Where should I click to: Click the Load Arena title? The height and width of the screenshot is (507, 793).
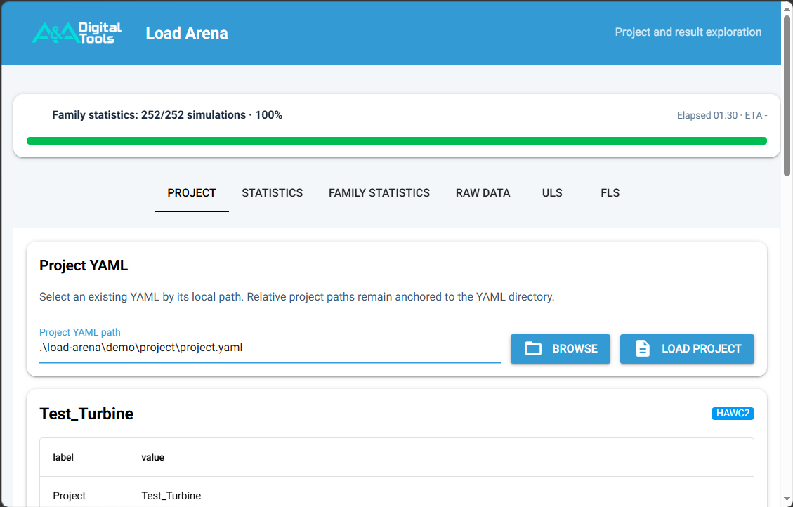coord(187,34)
